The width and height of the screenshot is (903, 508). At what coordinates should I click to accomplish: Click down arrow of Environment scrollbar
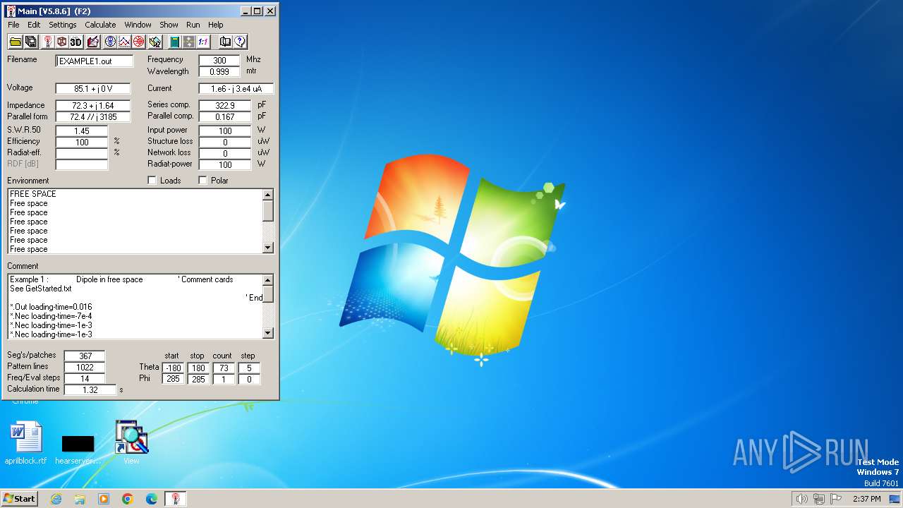[268, 248]
